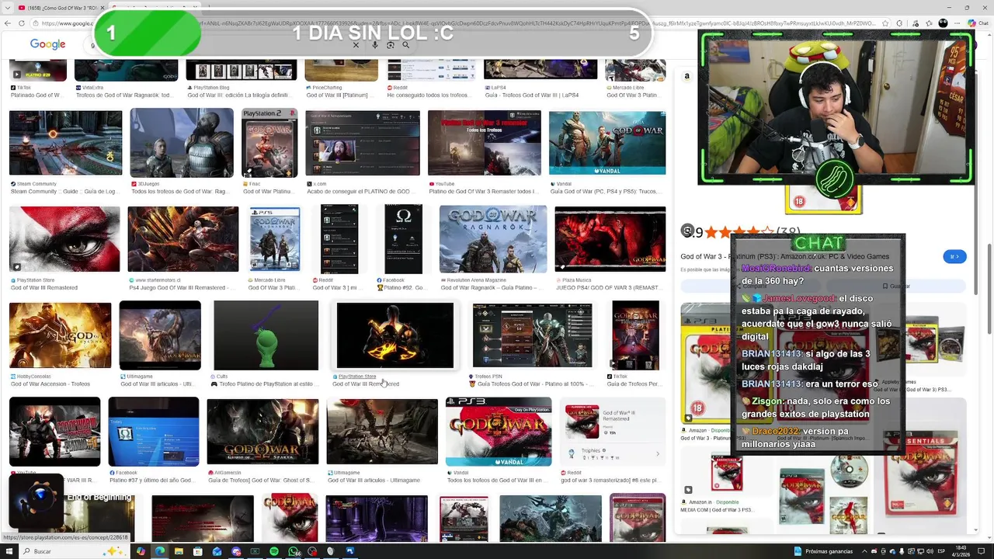This screenshot has height=559, width=994.
Task: Click 'Próximas ganancias' taskbar widget
Action: (x=823, y=551)
